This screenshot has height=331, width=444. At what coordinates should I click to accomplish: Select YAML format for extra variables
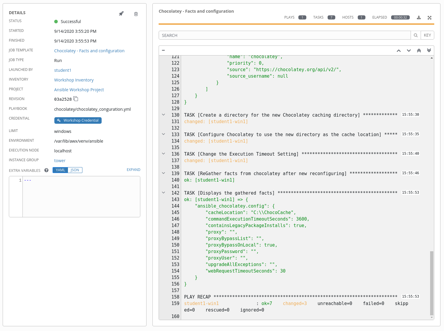(x=61, y=170)
